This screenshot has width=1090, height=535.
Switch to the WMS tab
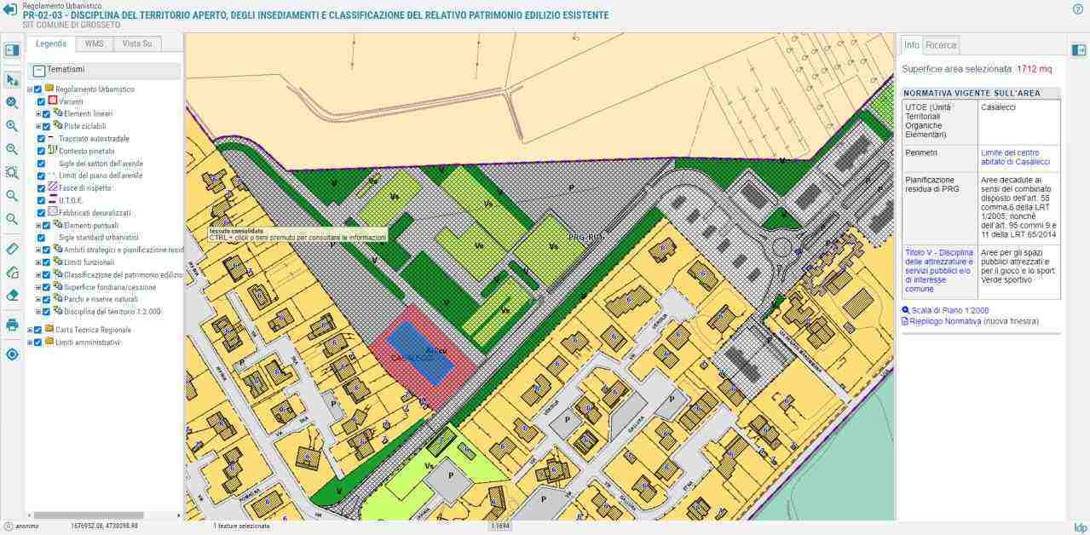point(94,43)
